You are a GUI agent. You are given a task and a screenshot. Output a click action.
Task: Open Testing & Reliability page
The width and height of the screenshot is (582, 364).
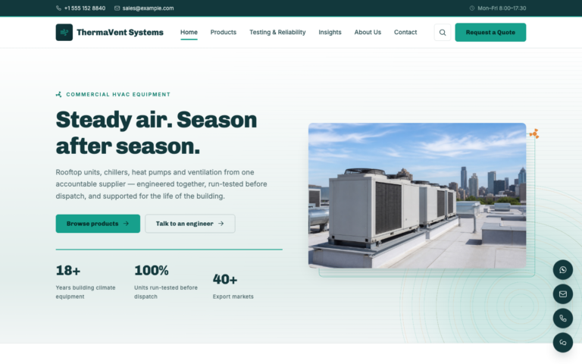coord(277,33)
